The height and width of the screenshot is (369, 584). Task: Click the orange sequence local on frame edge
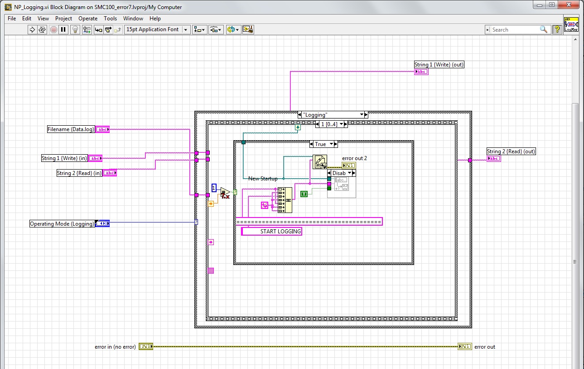[x=210, y=204]
